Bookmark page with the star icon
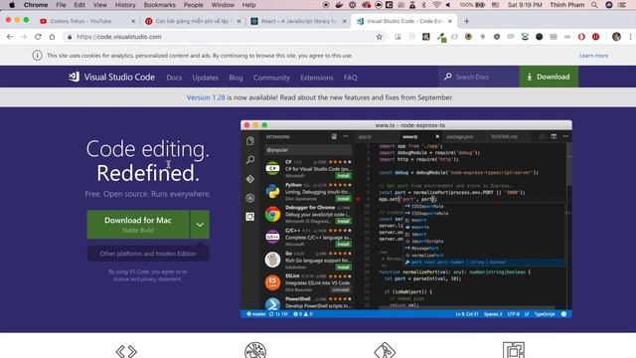 [x=380, y=37]
